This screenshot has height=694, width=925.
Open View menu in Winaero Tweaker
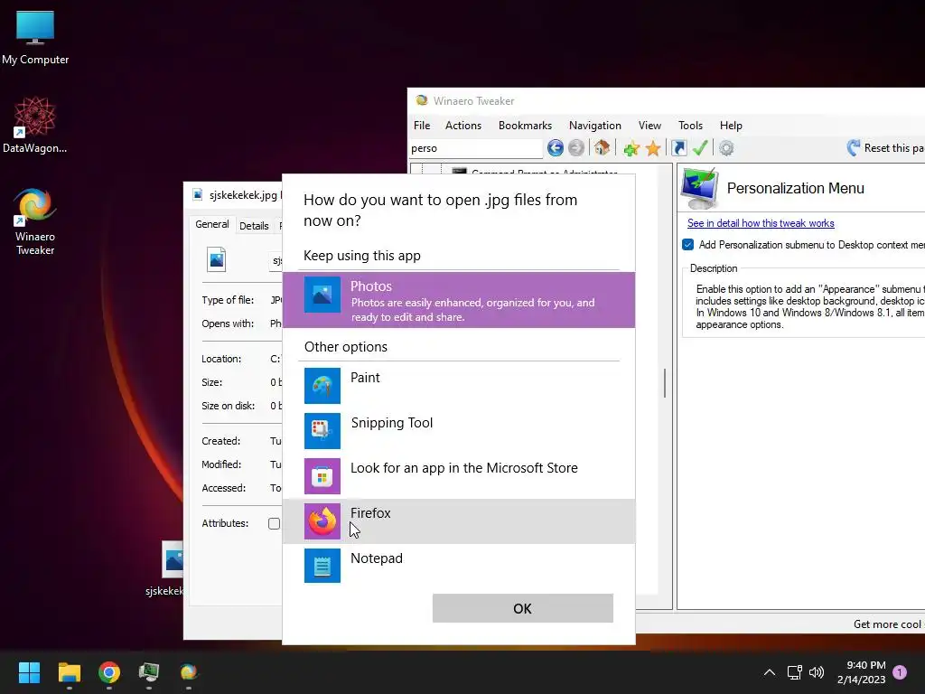click(x=649, y=125)
